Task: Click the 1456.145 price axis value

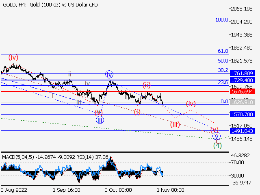Action: tap(242, 139)
